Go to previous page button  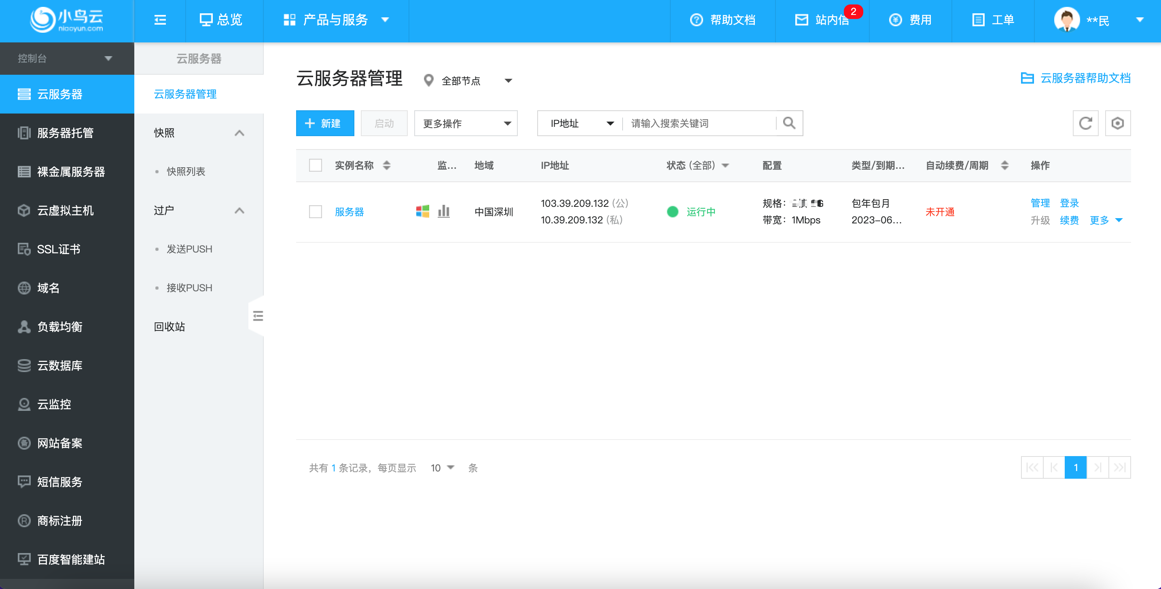tap(1054, 467)
